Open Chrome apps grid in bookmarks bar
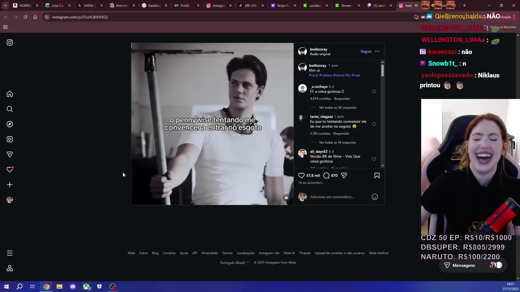520x292 pixels. point(5,27)
